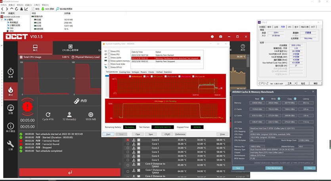Click the OCCT screenshot camera icon
This screenshot has height=181, width=331.
[x=220, y=37]
